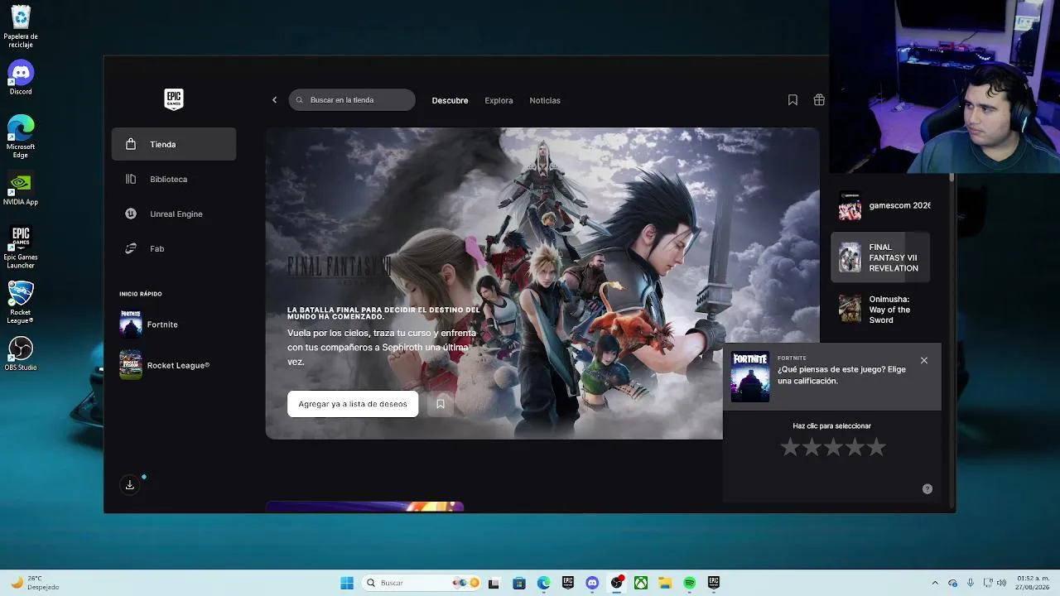Screen dimensions: 1060x596
Task: Switch to the Explora tab
Action: (x=499, y=100)
